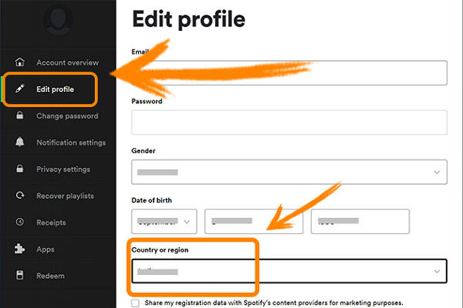Open the Country or region dropdown
The height and width of the screenshot is (308, 463).
pos(289,271)
